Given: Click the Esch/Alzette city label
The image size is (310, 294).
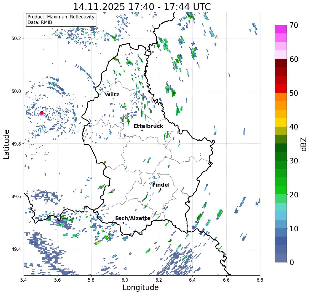Looking at the screenshot, I should 133,218.
